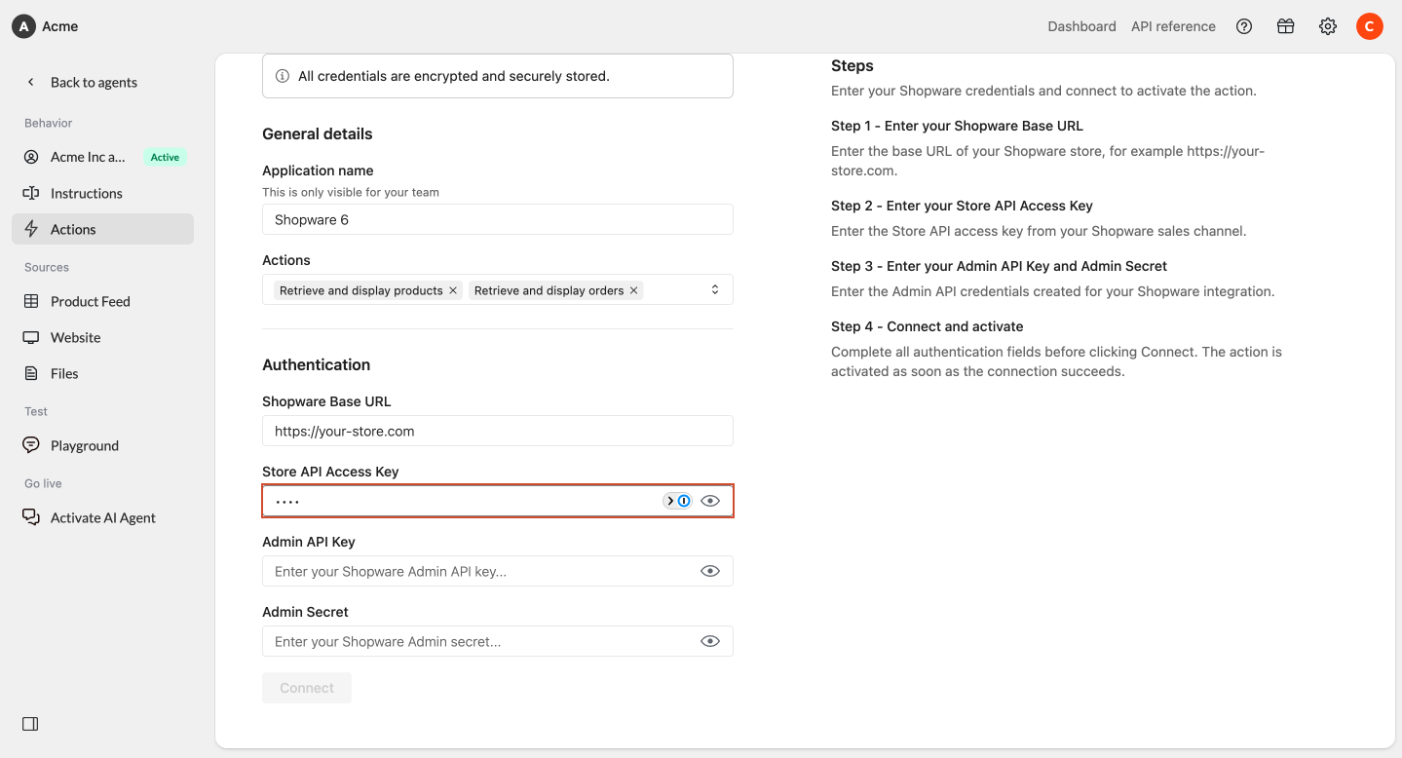The height and width of the screenshot is (758, 1402).
Task: Select the Acme Inc agent entry
Action: 103,157
